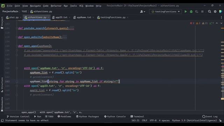Open the File menu
Screen dimensions: 224x126
coord(9,6)
